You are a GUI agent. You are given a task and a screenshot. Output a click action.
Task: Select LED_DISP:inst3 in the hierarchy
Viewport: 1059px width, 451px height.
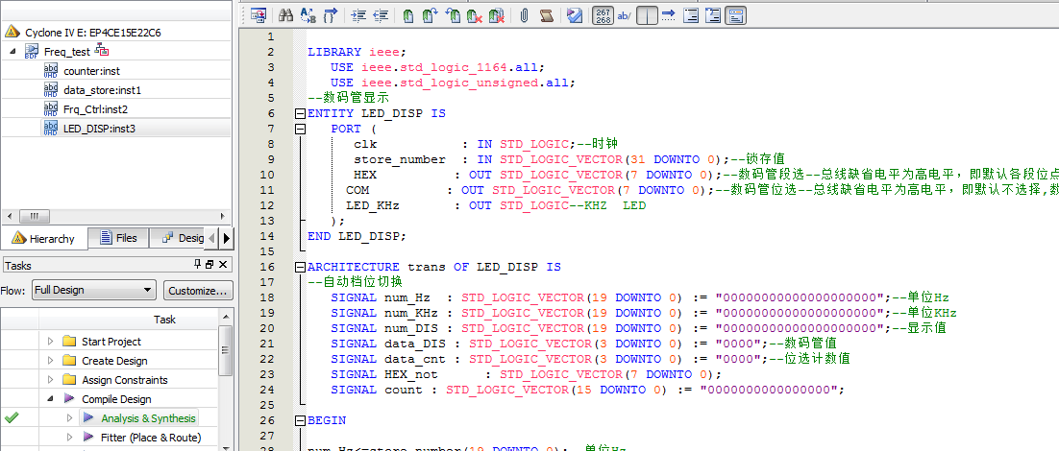[99, 129]
